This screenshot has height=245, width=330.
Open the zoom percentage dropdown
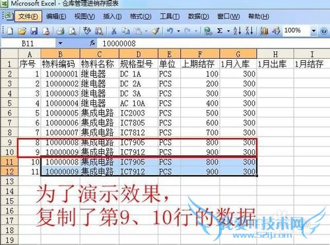coord(313,31)
